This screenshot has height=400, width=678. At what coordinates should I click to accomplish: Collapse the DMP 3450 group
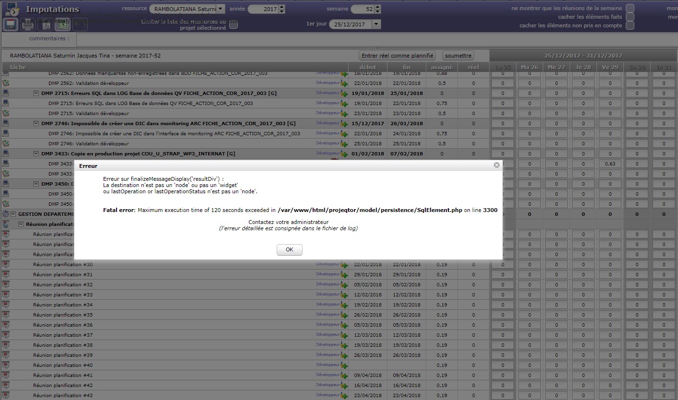(x=36, y=184)
